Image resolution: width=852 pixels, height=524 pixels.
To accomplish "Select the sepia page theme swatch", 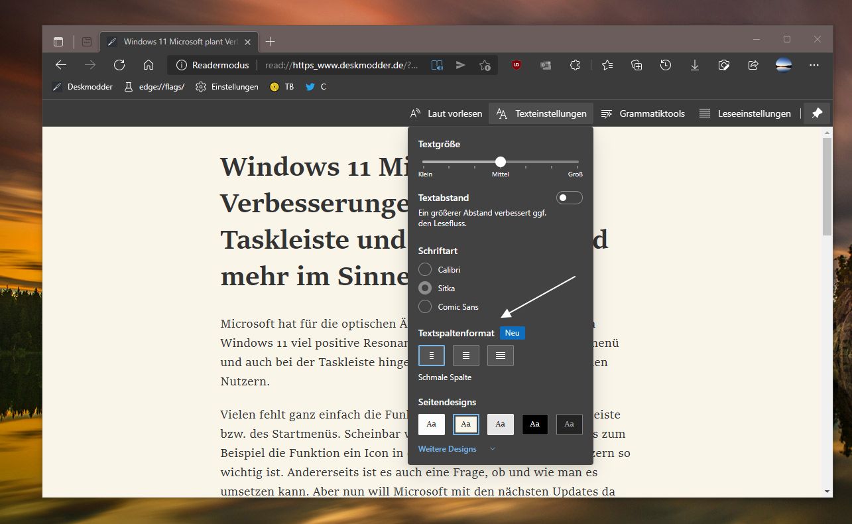I will (x=466, y=424).
